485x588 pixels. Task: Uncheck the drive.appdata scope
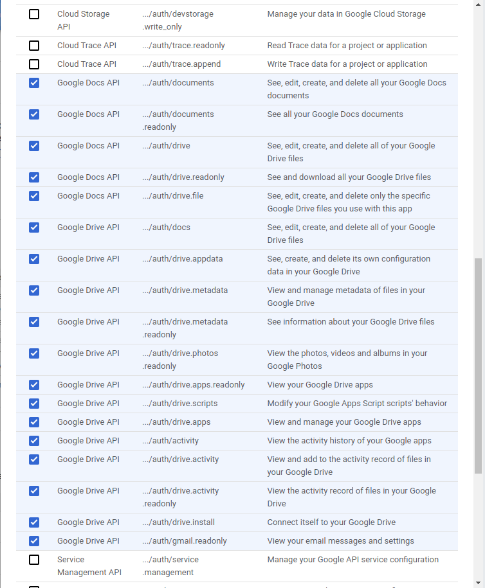pos(34,259)
